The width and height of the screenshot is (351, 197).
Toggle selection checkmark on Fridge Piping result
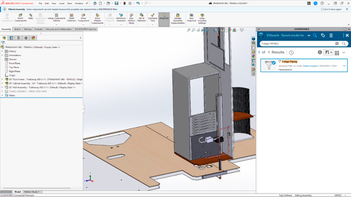point(274,63)
